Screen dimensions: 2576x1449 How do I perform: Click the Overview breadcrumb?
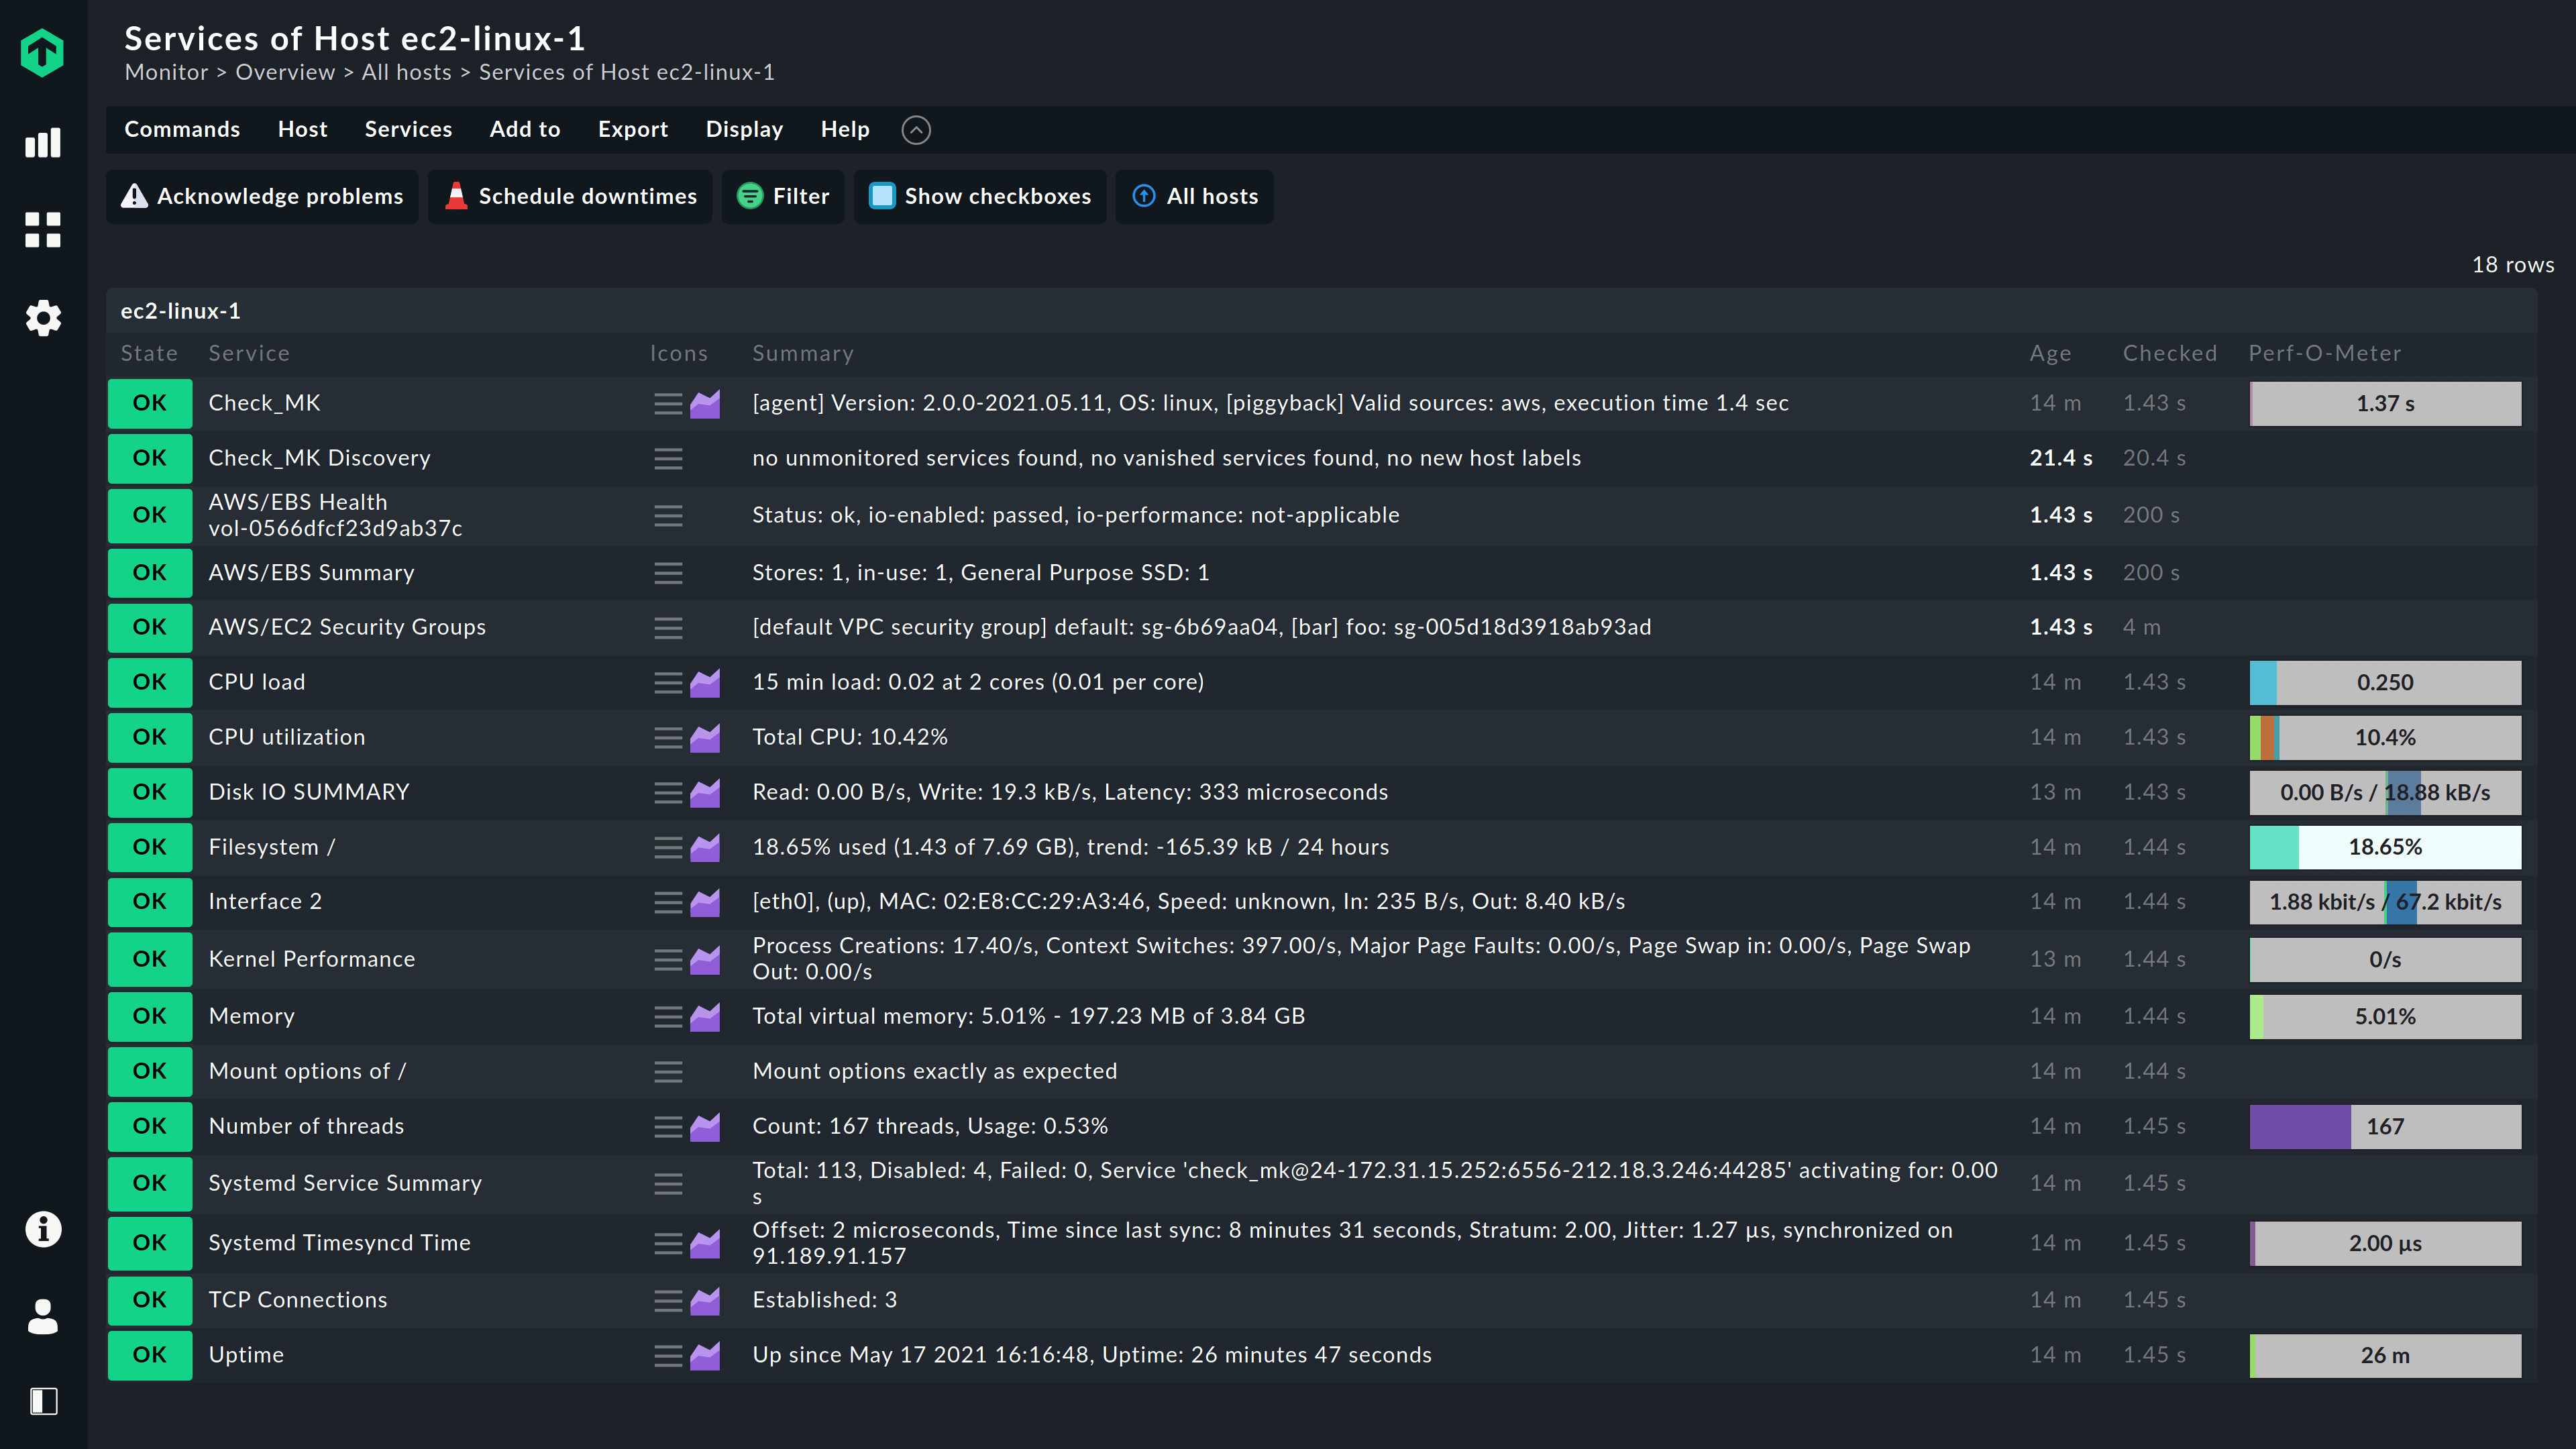coord(285,72)
